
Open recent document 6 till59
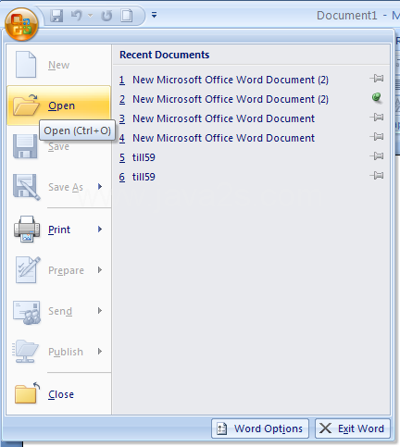click(137, 177)
